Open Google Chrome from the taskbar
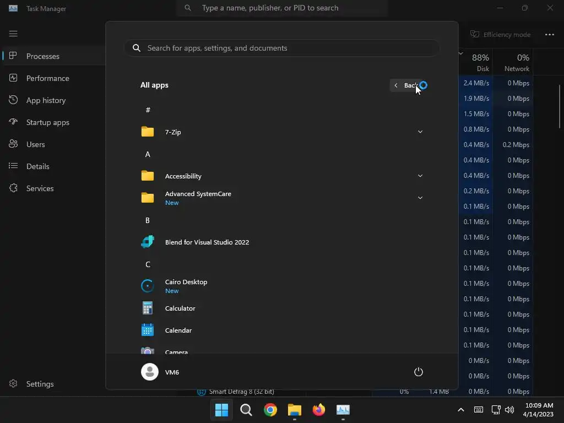Screen dimensions: 564x423 pyautogui.click(x=270, y=410)
